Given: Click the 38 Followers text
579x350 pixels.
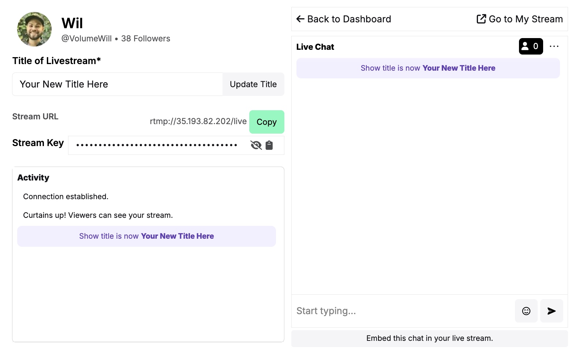Looking at the screenshot, I should (146, 38).
